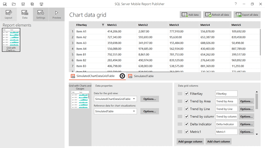Click the Metric1 column header
265x148 pixels.
121,25
